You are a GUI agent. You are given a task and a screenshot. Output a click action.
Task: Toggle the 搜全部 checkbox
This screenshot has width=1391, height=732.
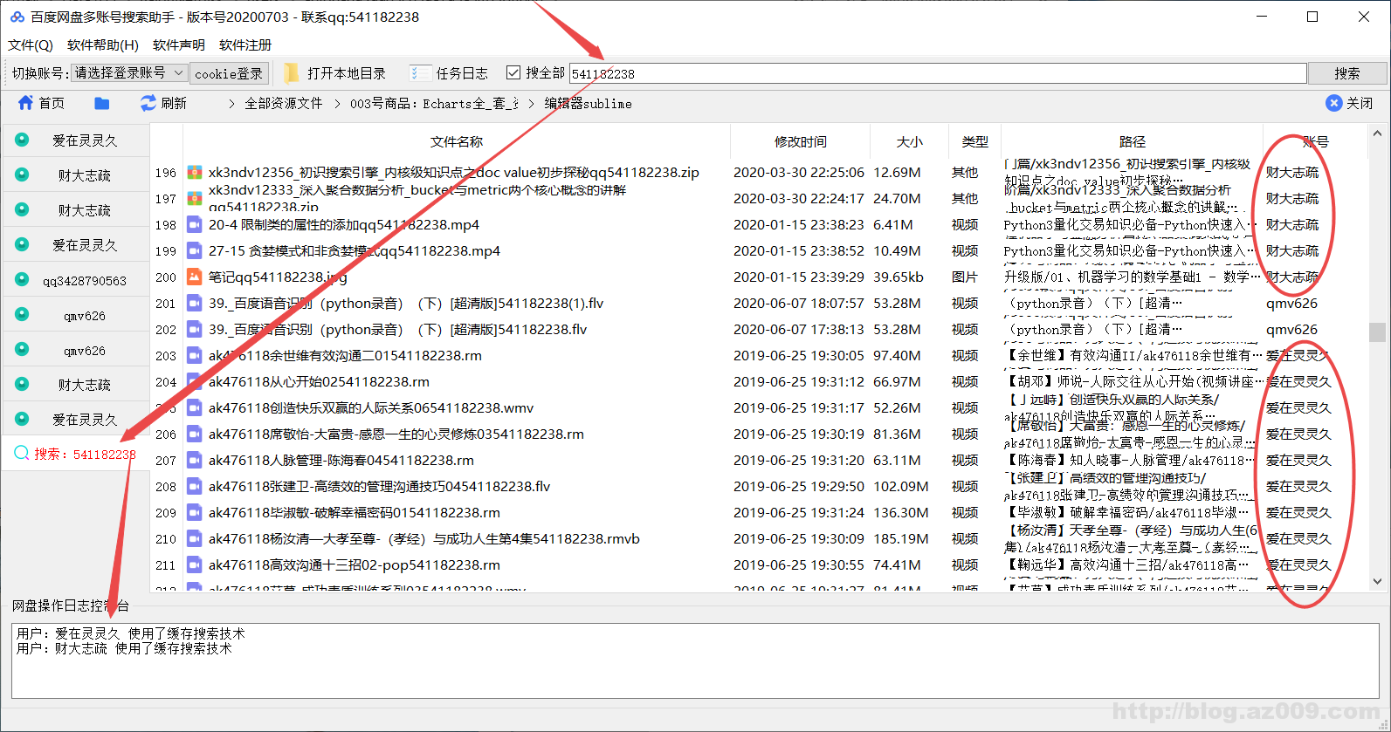tap(513, 72)
